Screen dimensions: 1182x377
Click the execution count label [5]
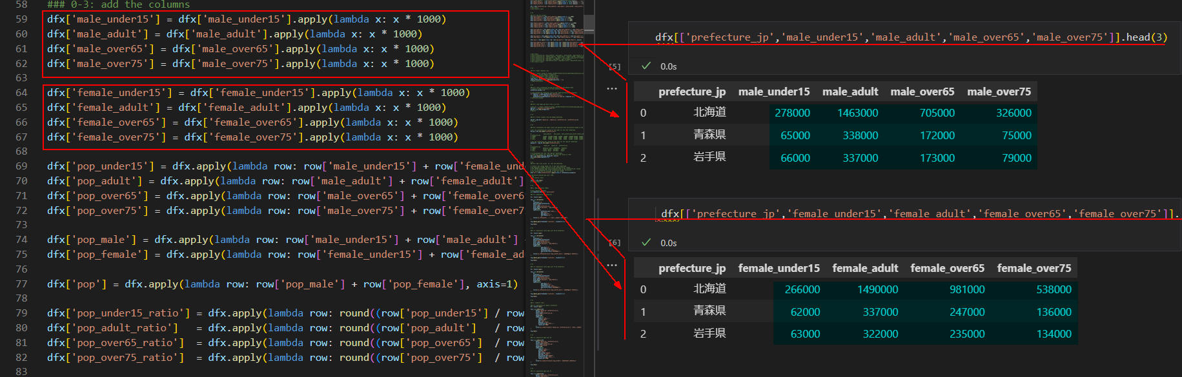[x=615, y=66]
